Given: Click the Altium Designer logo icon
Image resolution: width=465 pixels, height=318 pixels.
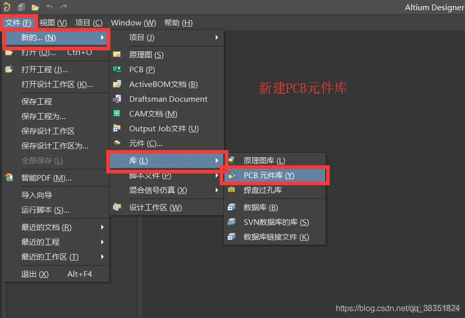Looking at the screenshot, I should point(6,7).
